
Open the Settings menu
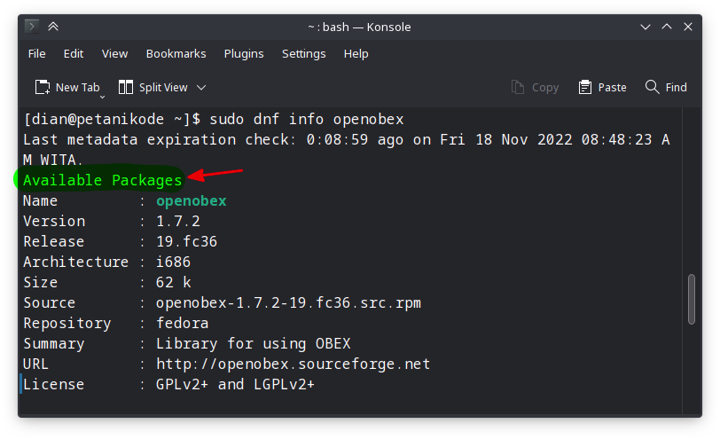tap(303, 54)
